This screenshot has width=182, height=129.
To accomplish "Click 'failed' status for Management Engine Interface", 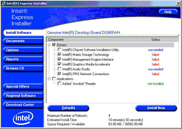I will [x=156, y=60].
